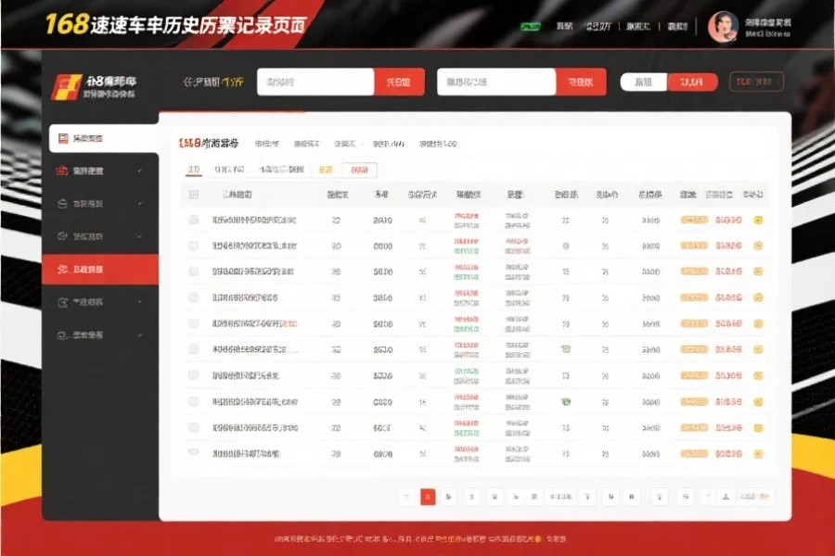The height and width of the screenshot is (556, 835).
Task: Tick the checkbox of the second table row
Action: click(194, 246)
